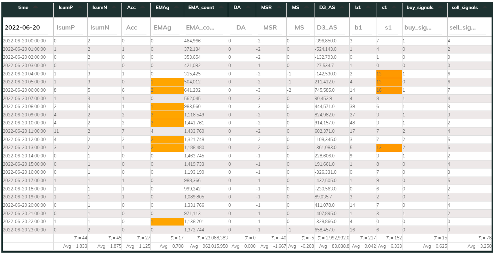Screen dimensions: 494x254
Task: Focus the IsumN filter input
Action: (104, 27)
